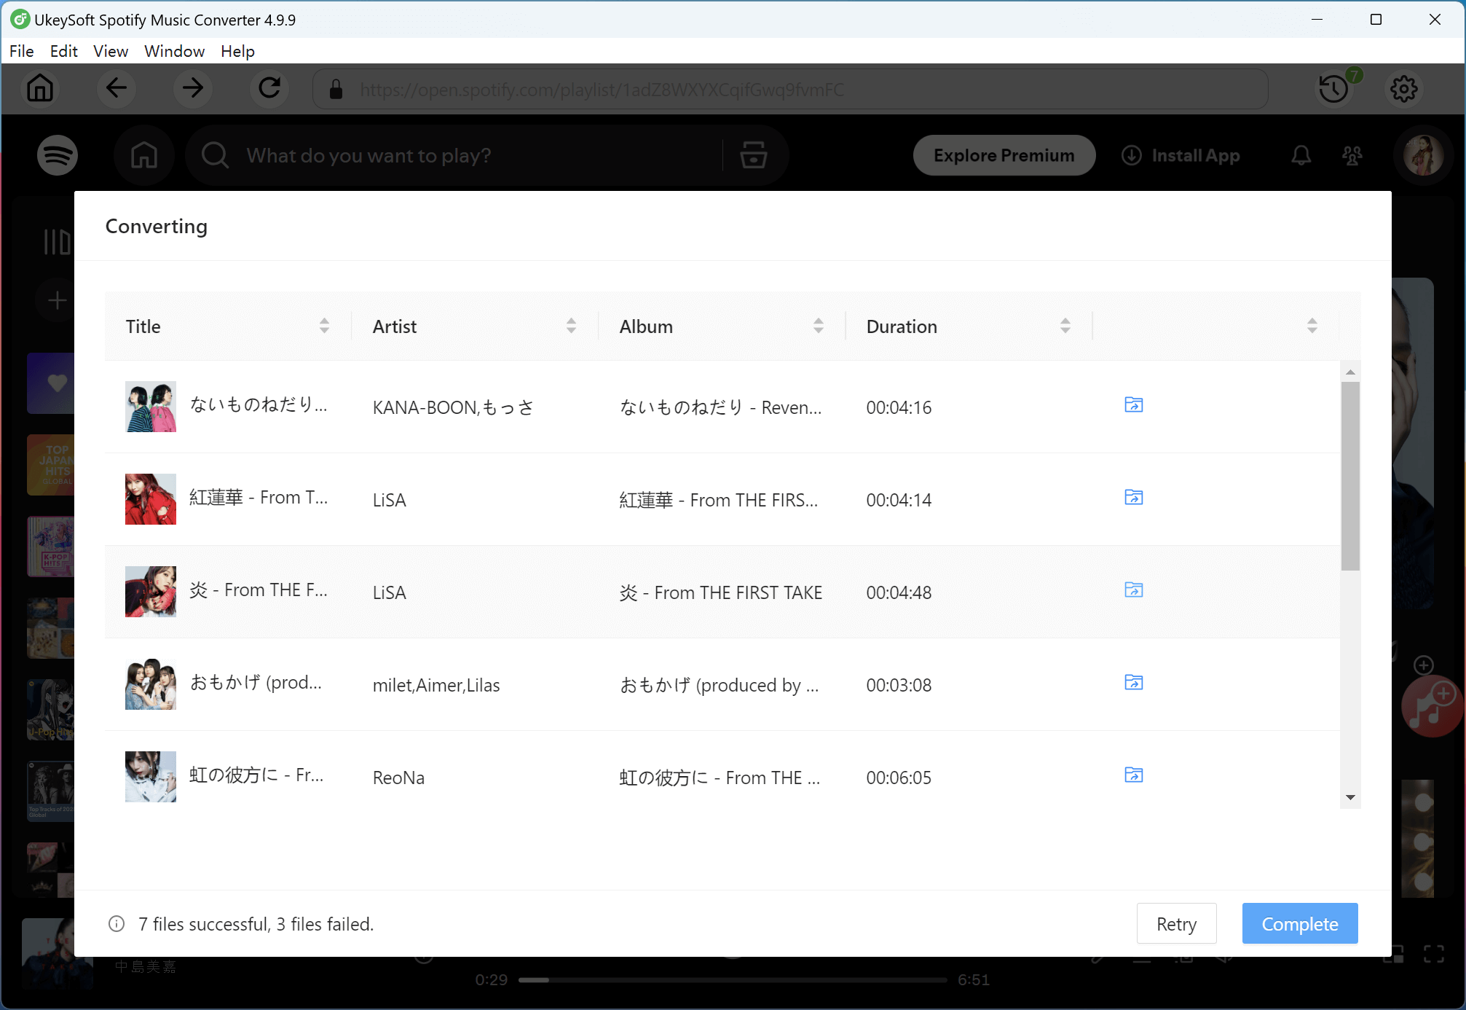Go back using the back arrow icon
Viewport: 1466px width, 1010px height.
pyautogui.click(x=116, y=88)
